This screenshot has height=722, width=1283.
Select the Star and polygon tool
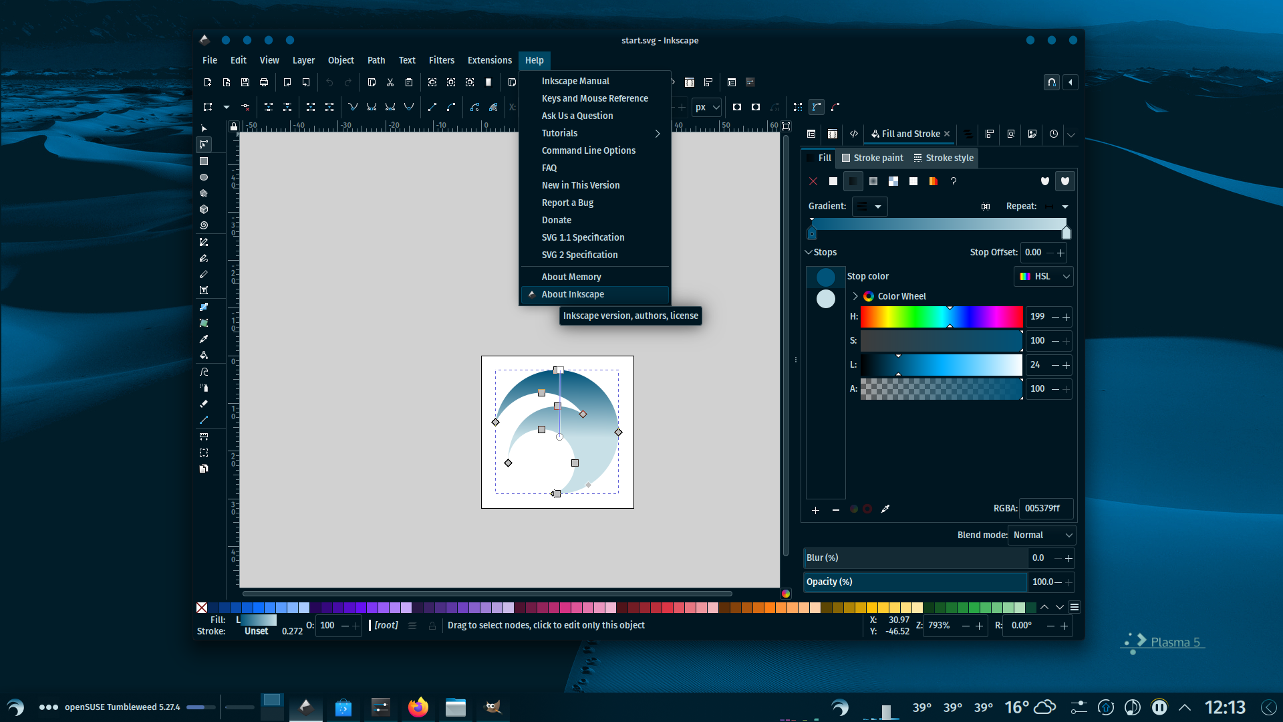(204, 193)
